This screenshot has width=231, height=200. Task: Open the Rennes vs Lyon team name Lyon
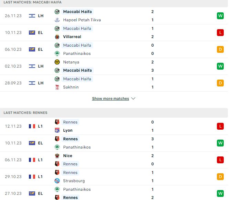(68, 130)
